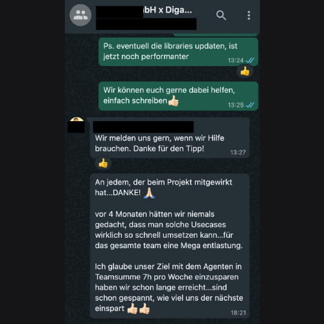Click the double thumbs-up emoji after 'einspart'
This screenshot has height=324, width=324.
pos(139,308)
